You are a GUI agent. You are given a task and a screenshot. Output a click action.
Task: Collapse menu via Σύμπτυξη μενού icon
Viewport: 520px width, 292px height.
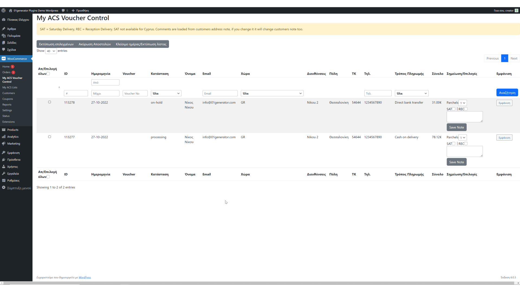[4, 188]
